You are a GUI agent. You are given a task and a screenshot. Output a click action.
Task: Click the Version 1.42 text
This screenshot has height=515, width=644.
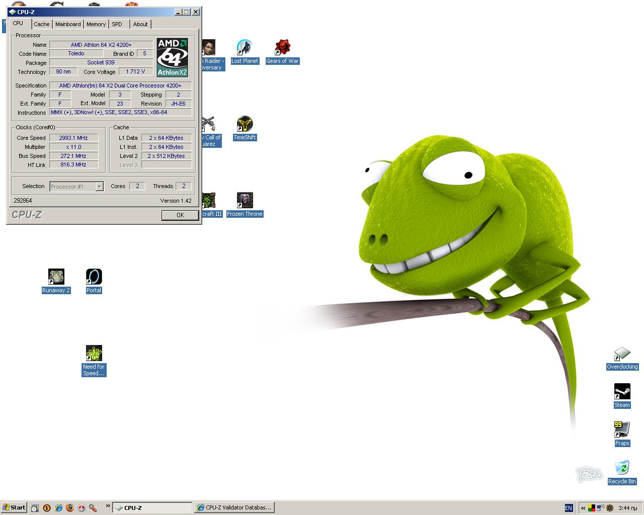pos(176,201)
